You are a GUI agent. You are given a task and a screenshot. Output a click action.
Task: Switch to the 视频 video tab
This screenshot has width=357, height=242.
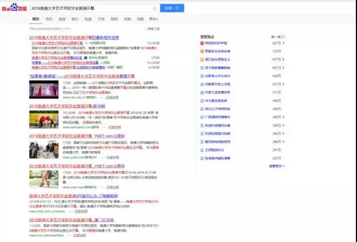(x=62, y=19)
